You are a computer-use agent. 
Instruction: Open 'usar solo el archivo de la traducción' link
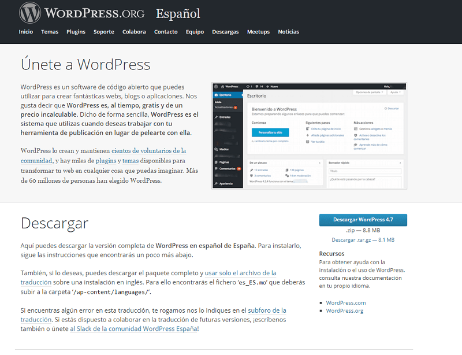tap(240, 273)
